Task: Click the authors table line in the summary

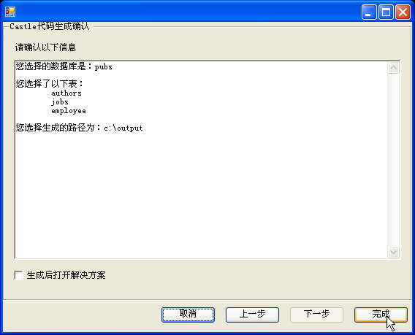Action: tap(66, 93)
